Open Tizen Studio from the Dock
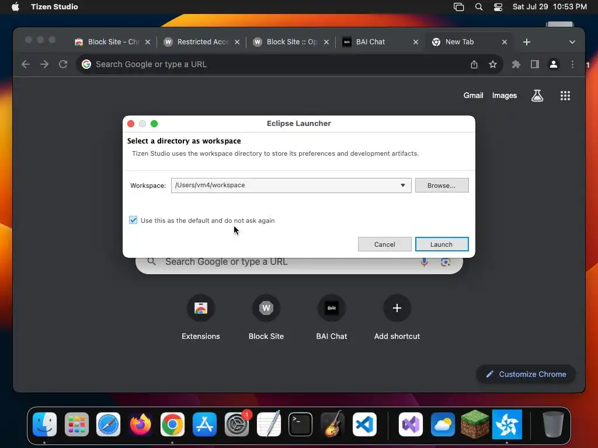Image resolution: width=598 pixels, height=448 pixels. tap(507, 424)
